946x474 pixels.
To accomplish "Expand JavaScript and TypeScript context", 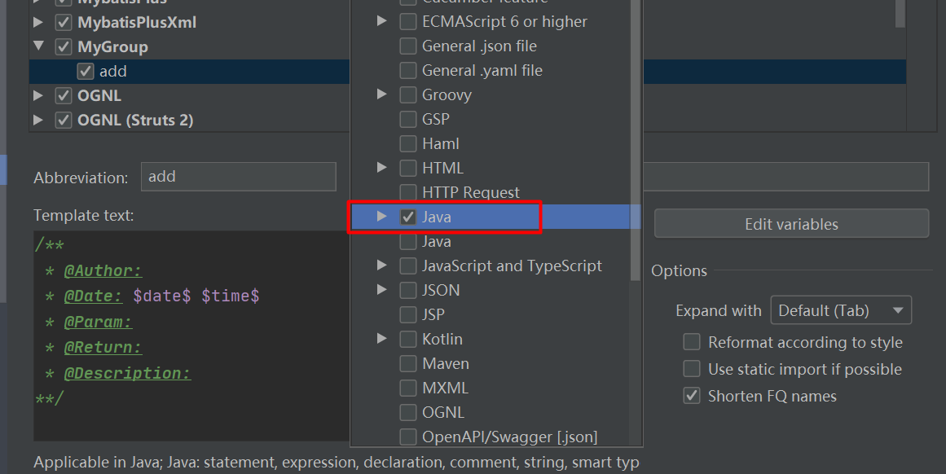I will click(x=381, y=265).
